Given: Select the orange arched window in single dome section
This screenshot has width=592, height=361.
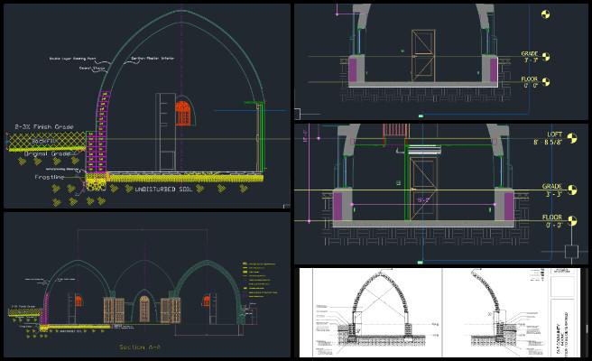Looking at the screenshot, I should [x=182, y=114].
